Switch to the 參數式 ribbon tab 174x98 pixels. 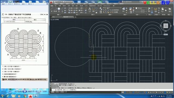point(64,6)
